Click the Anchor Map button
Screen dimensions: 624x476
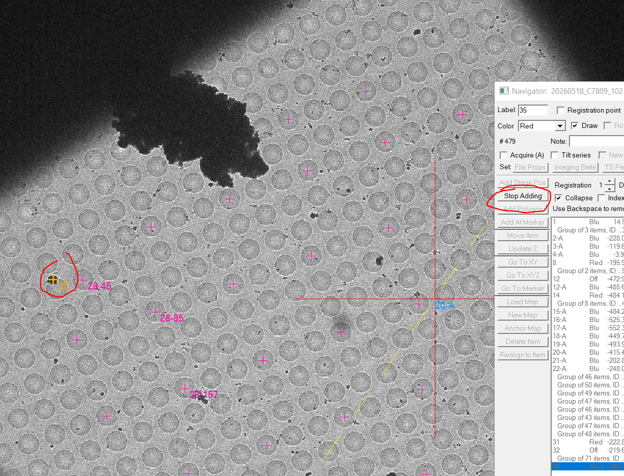pos(523,328)
